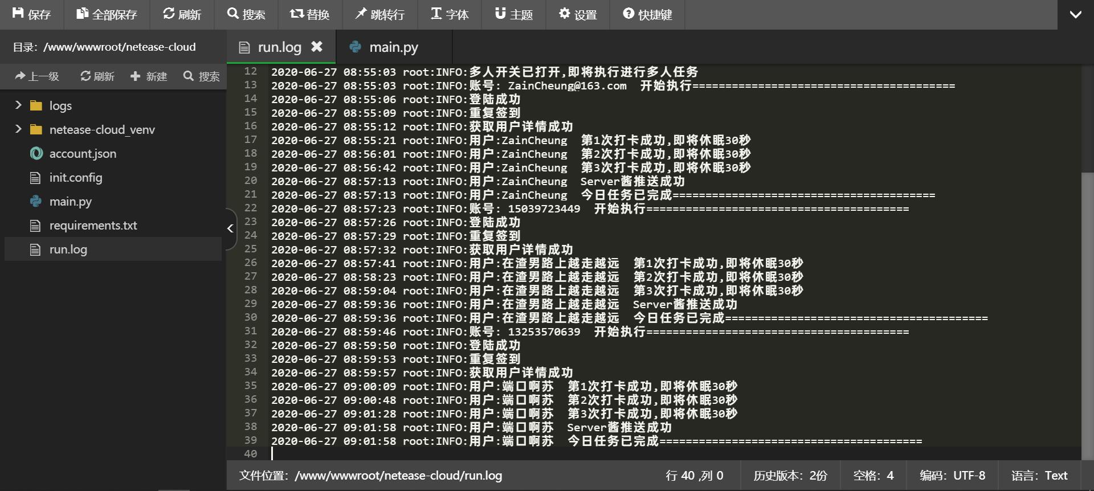1094x491 pixels.
Task: Expand the logs folder arrow
Action: coord(18,105)
